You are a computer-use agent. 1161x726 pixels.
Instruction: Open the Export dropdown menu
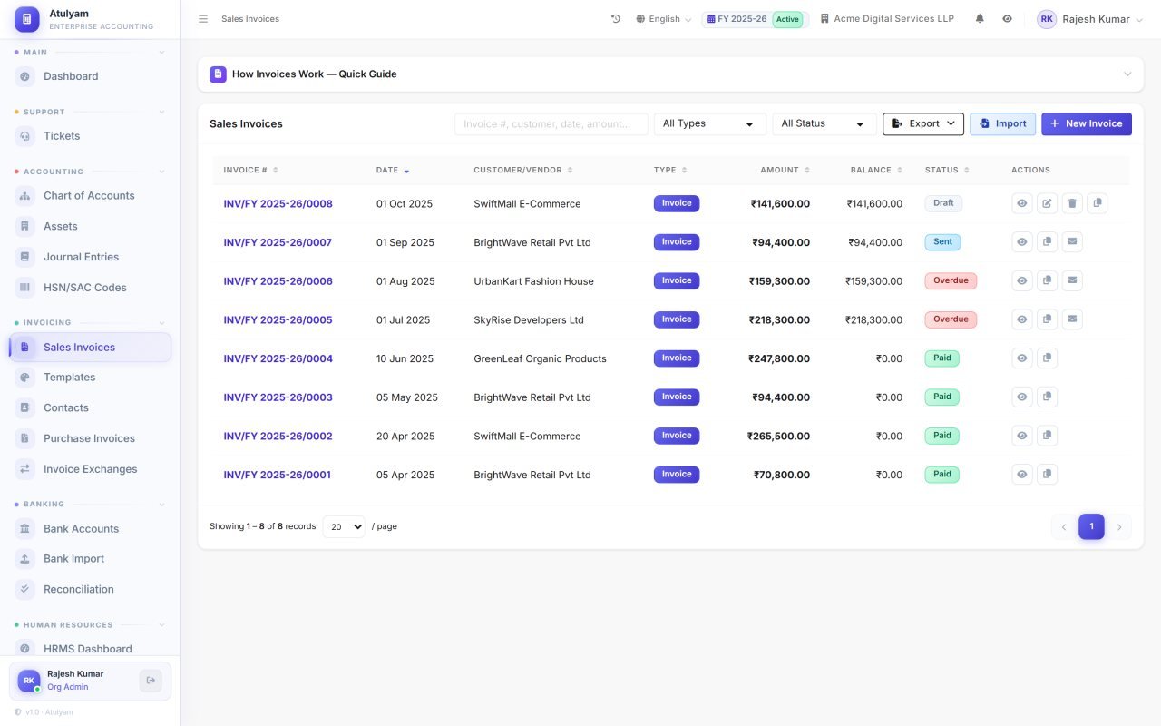[x=923, y=124]
